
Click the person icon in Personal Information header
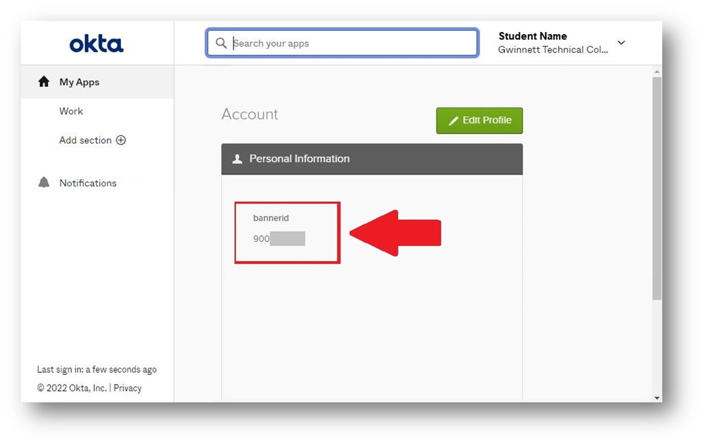237,159
